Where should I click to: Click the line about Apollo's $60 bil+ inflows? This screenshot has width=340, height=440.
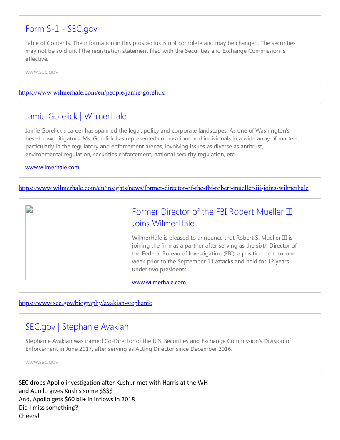pos(77,399)
